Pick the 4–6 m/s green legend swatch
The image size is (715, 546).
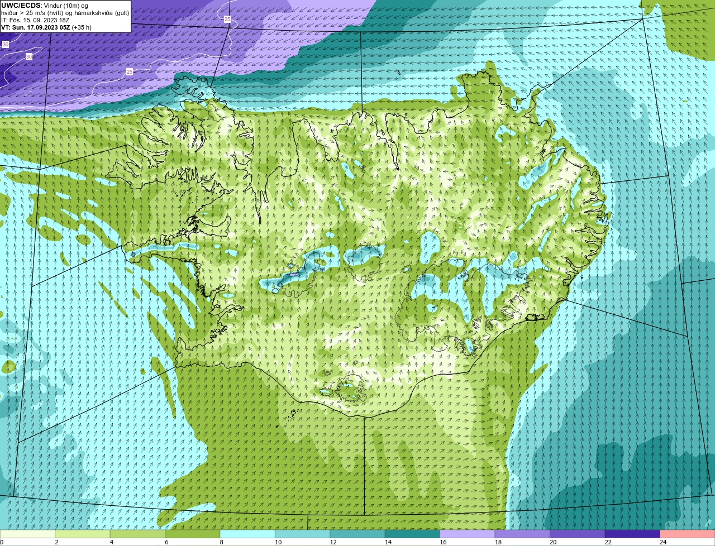point(137,534)
